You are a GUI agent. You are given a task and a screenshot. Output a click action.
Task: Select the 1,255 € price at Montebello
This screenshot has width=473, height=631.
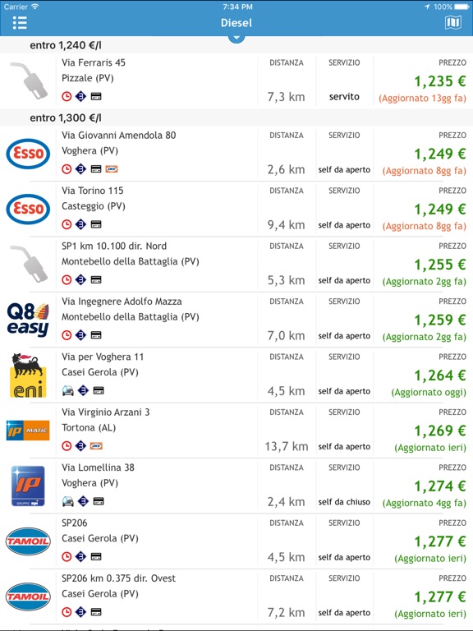tap(440, 265)
